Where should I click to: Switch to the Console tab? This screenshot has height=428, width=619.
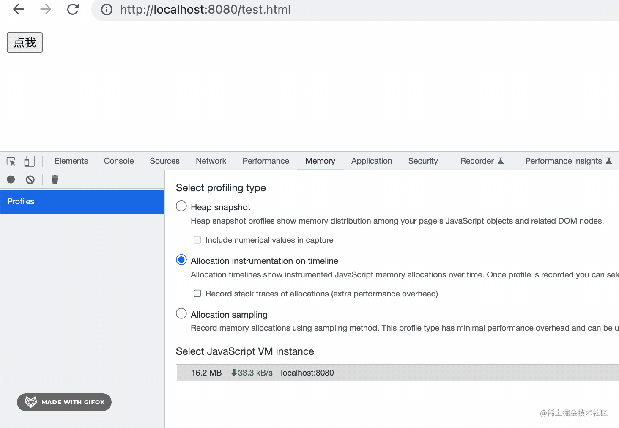[119, 161]
